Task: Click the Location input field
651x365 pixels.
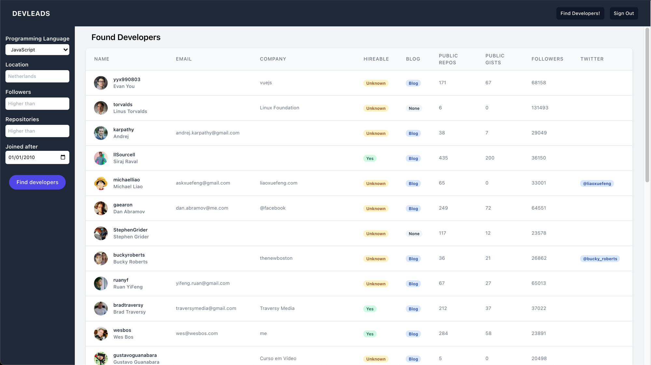Action: click(x=37, y=76)
